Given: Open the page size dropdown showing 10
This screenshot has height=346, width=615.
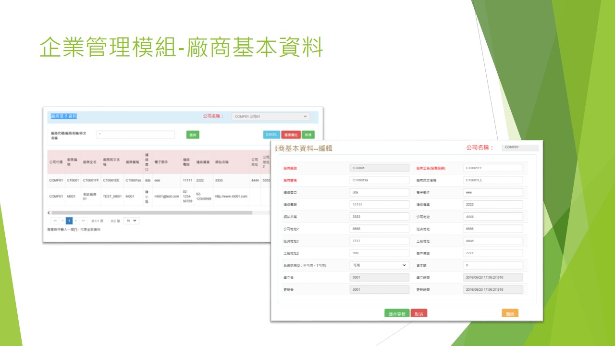Looking at the screenshot, I should (x=131, y=221).
